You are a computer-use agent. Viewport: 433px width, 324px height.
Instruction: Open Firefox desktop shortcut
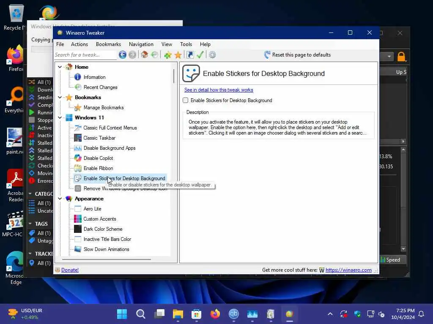[15, 59]
